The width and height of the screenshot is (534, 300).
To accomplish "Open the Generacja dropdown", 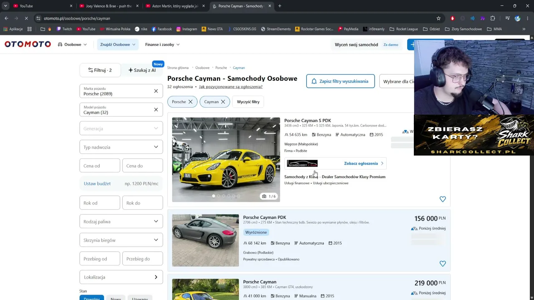I will point(121,128).
